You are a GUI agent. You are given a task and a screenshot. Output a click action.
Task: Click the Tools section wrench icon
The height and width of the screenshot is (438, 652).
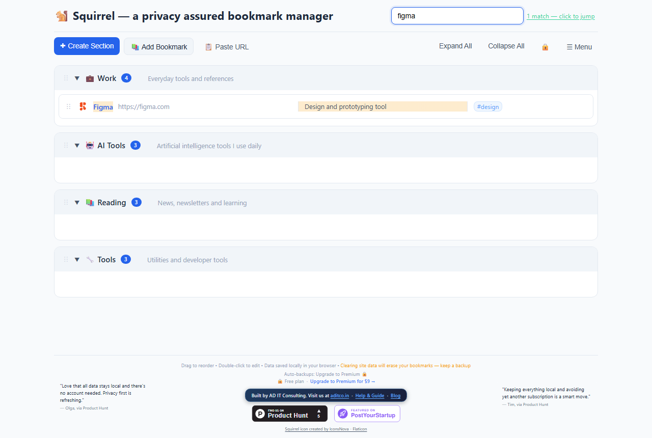click(x=90, y=260)
